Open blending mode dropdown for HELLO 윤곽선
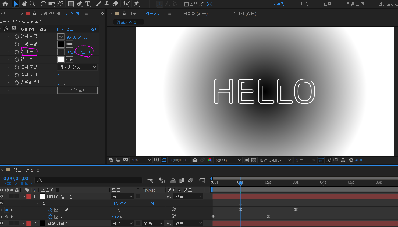The image size is (398, 227). [x=122, y=196]
